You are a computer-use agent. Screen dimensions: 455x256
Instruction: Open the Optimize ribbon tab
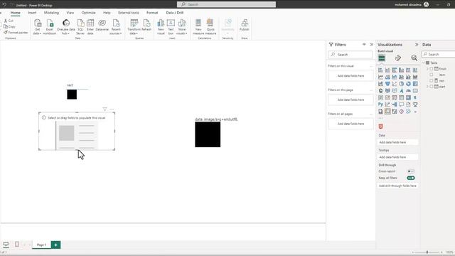(88, 13)
